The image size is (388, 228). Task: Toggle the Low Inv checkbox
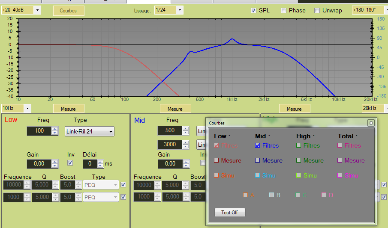(x=70, y=163)
